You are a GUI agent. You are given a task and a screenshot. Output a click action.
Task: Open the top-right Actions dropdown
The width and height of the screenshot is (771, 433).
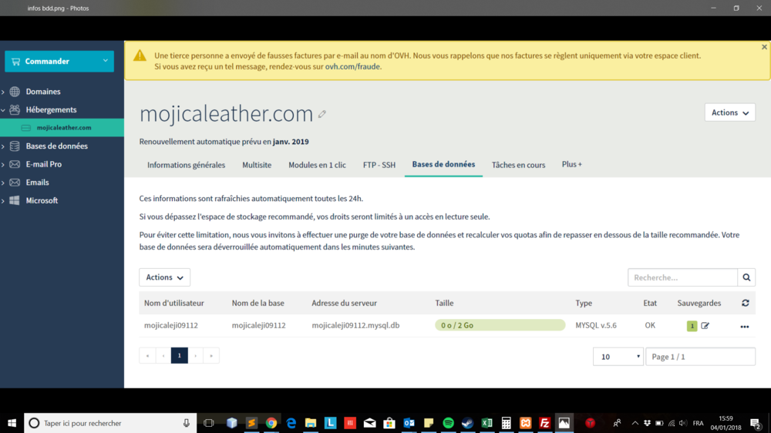729,112
